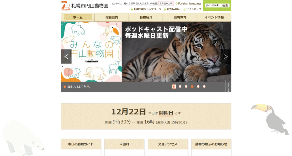
Task: Open the 公式Twitter link
Action: [174, 9]
